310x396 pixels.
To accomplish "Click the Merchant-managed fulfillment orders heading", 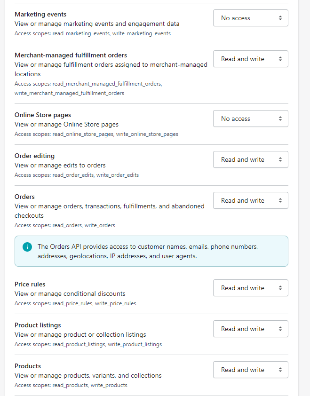I will click(71, 55).
